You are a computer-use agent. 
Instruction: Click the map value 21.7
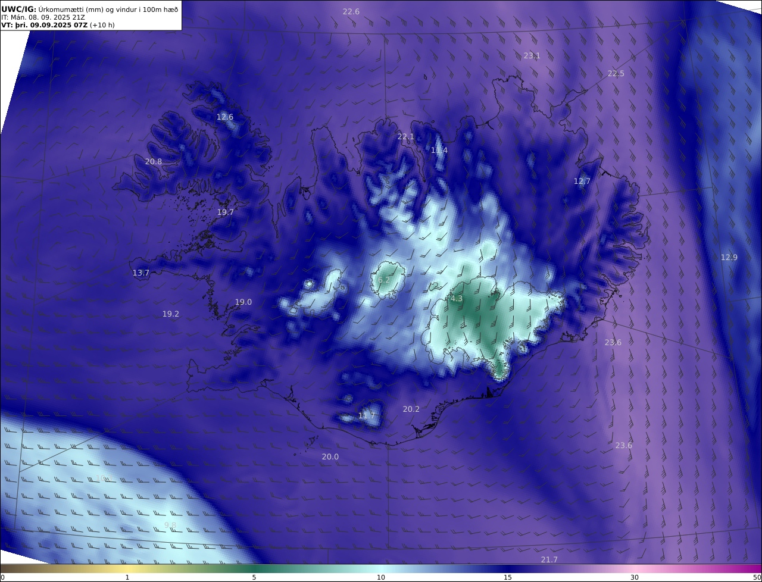pos(549,560)
